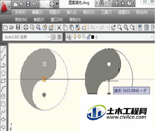Click Plot printer icon in standard toolbar
Viewport: 155px width, 131px height.
point(26,27)
